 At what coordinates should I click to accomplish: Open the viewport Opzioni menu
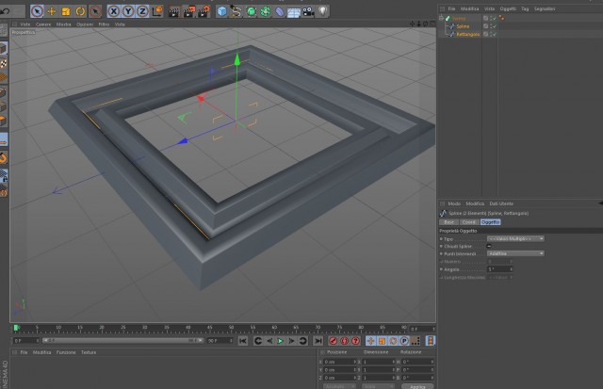(85, 24)
